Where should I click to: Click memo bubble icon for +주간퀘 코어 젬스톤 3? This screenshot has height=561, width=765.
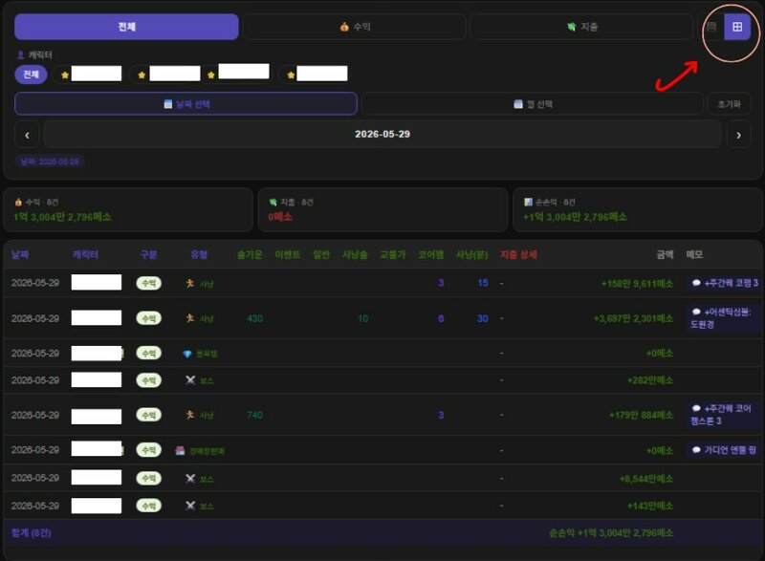coord(696,408)
